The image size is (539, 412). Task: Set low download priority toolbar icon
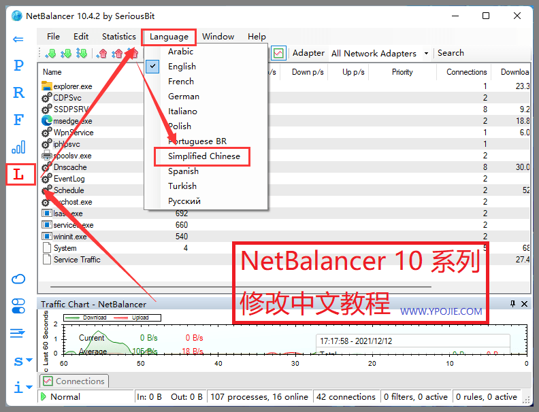[50, 53]
